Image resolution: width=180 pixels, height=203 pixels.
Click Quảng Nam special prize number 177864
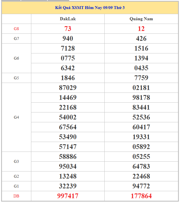pyautogui.click(x=141, y=196)
